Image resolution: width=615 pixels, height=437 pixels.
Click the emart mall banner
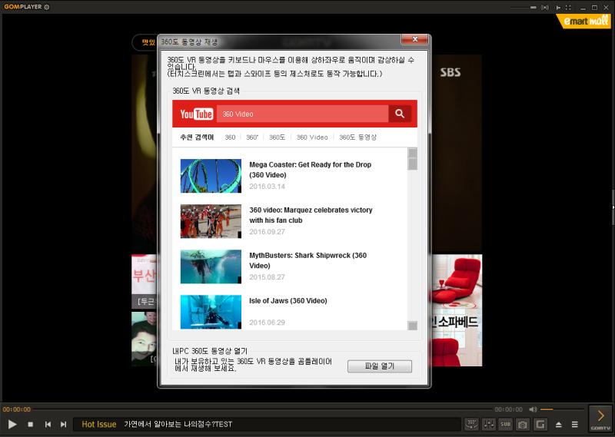click(585, 21)
